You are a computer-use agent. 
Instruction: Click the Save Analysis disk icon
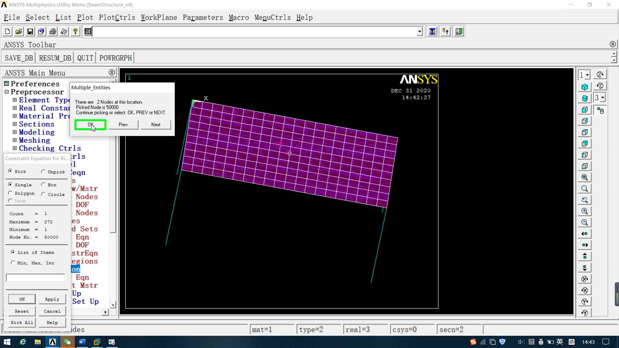pyautogui.click(x=30, y=32)
